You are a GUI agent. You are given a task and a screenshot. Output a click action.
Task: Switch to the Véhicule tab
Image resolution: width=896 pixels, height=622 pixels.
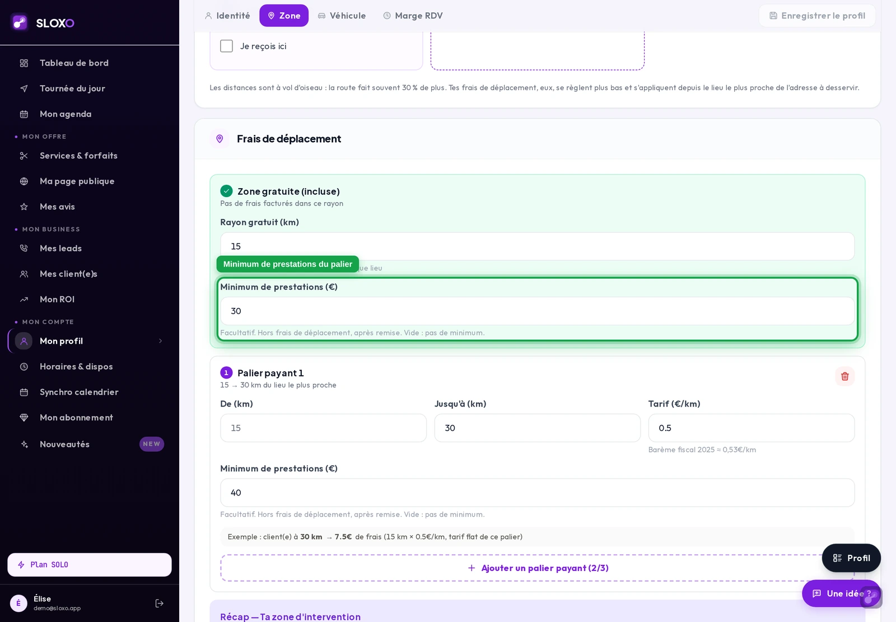point(342,16)
